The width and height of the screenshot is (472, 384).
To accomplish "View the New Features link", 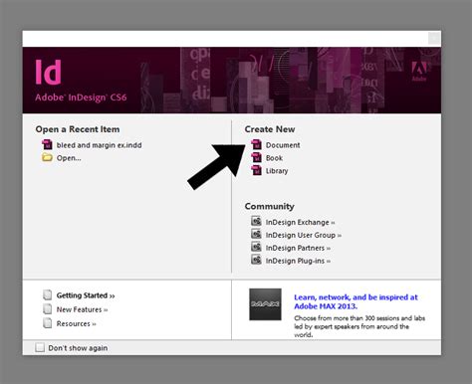I will (82, 309).
